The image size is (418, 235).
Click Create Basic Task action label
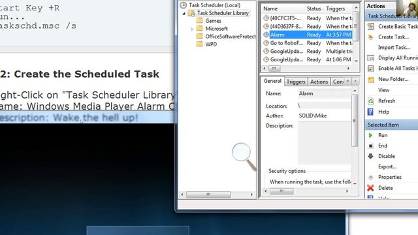click(x=398, y=26)
